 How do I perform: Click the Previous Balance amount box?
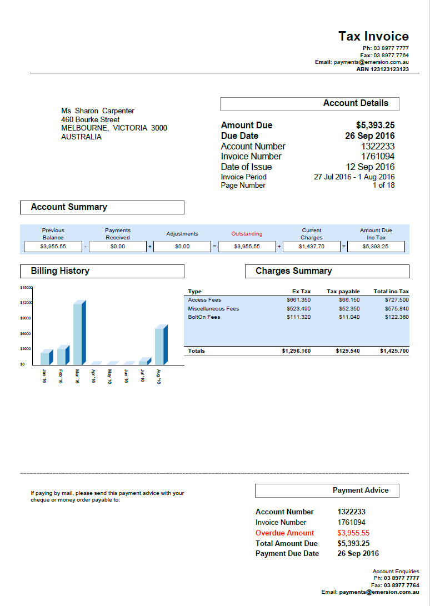click(x=53, y=247)
